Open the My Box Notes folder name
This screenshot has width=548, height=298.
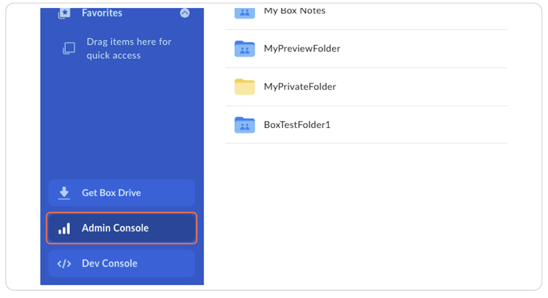295,11
